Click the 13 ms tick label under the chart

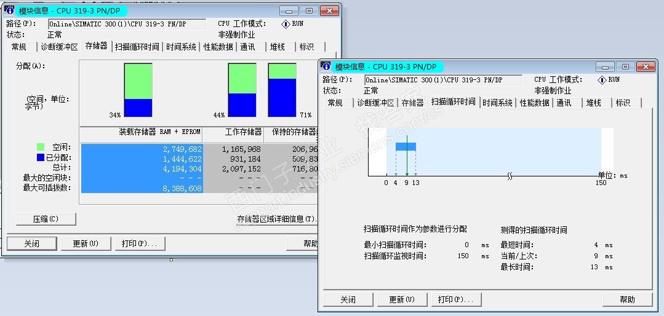coord(415,183)
